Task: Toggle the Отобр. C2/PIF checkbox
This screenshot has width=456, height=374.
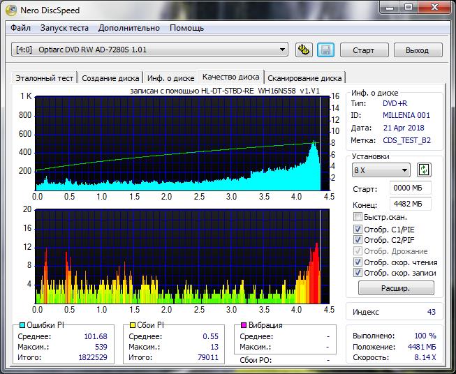Action: (358, 240)
